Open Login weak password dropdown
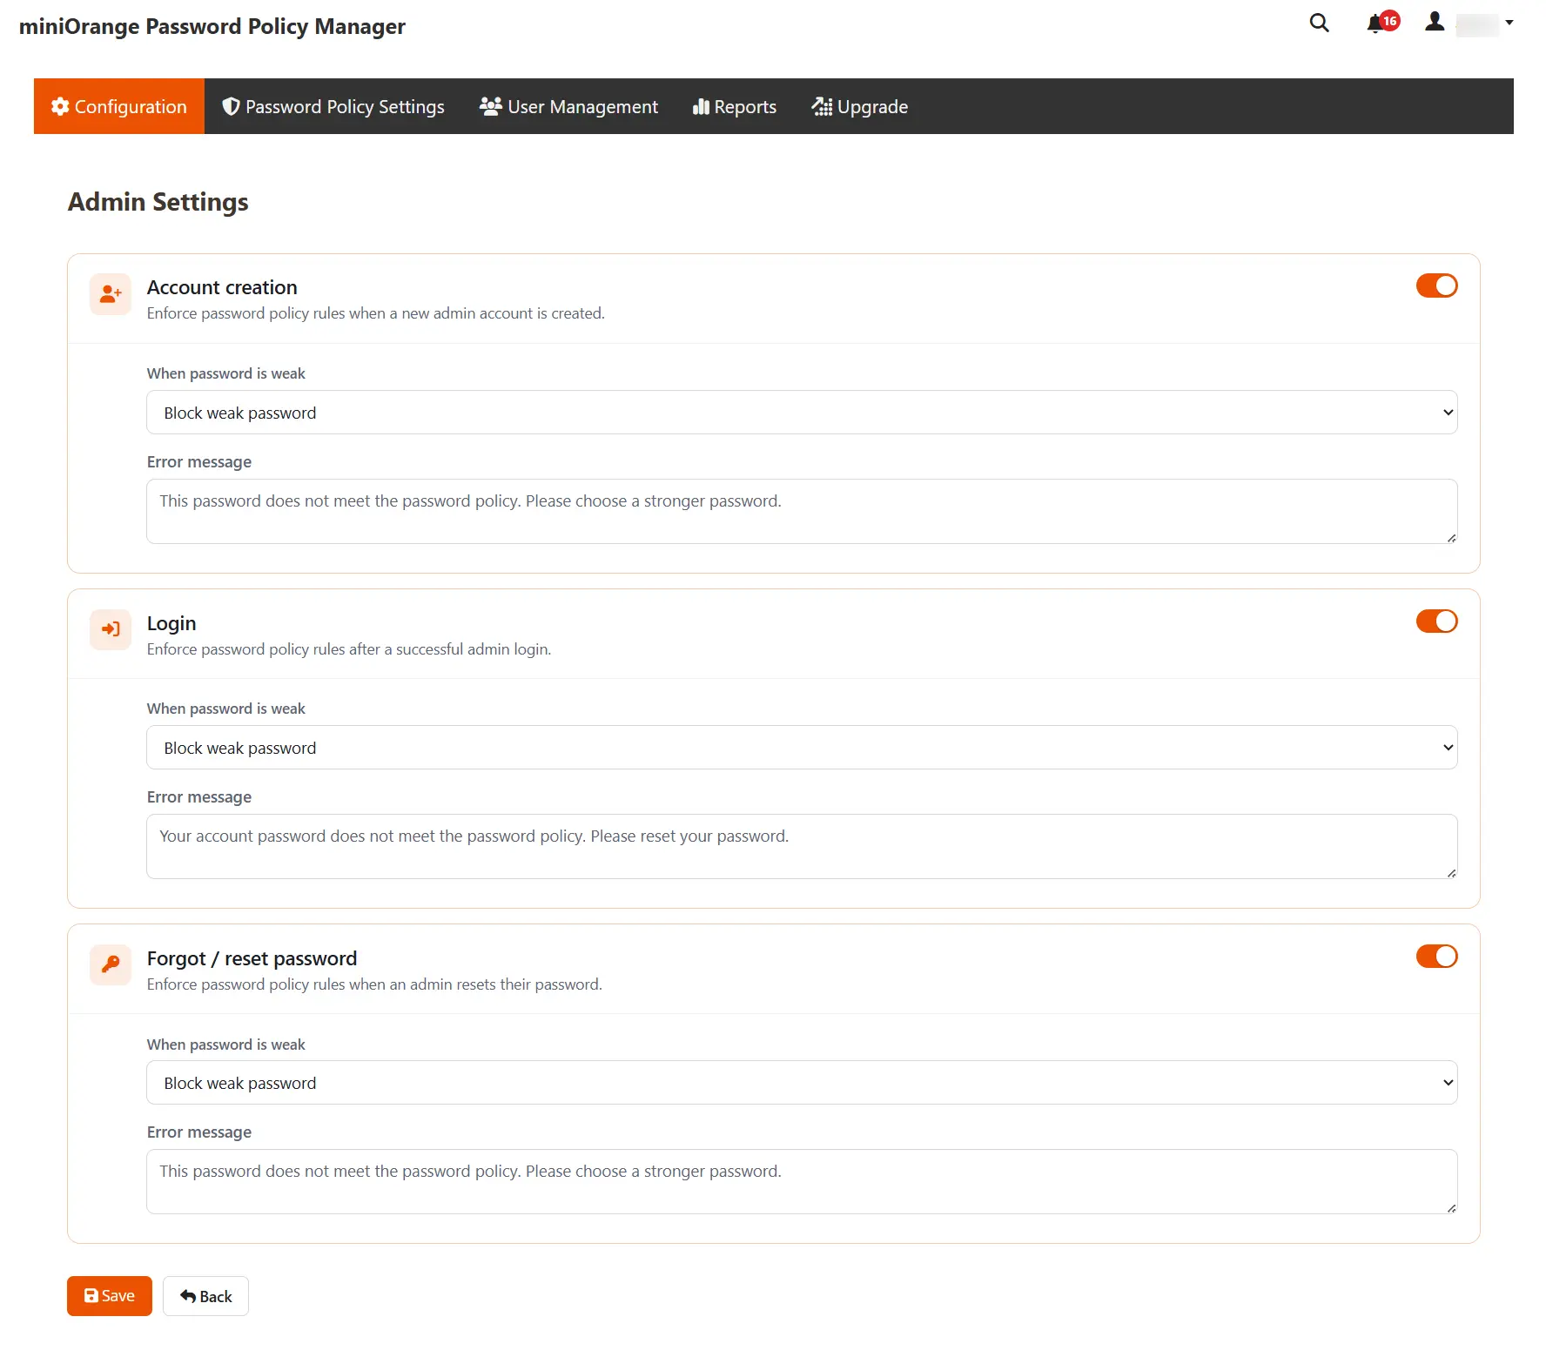 click(802, 748)
